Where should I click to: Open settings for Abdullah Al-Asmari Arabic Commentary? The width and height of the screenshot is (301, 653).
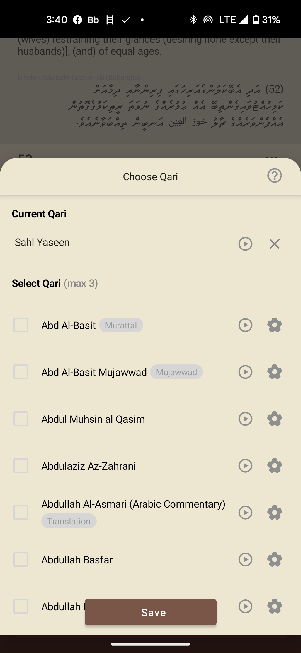pyautogui.click(x=275, y=513)
